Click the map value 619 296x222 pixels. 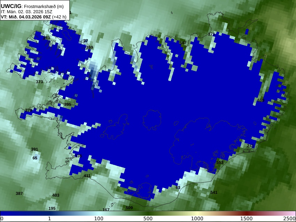(x=261, y=100)
